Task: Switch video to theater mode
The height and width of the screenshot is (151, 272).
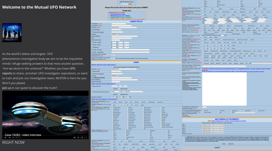Action: [81, 137]
